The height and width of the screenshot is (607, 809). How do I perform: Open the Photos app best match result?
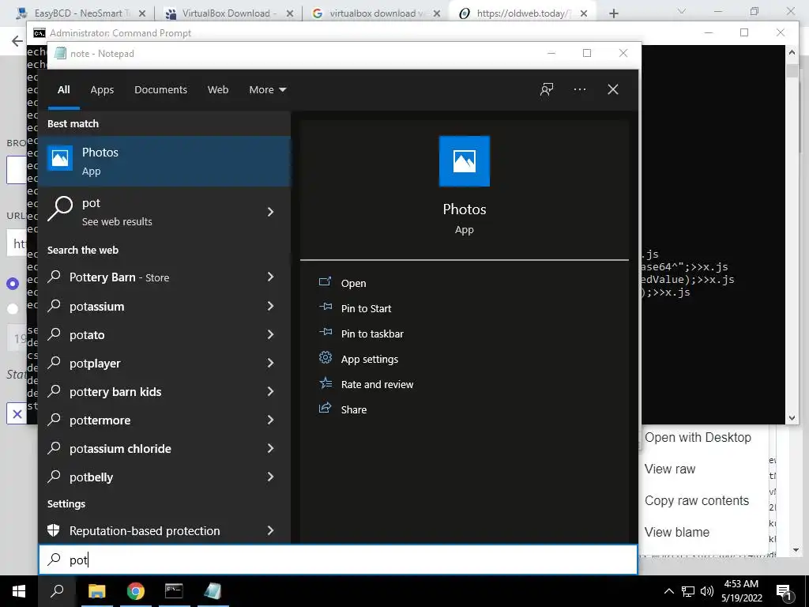164,161
